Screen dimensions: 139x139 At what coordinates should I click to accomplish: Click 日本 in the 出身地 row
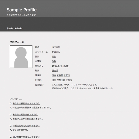point(54,80)
